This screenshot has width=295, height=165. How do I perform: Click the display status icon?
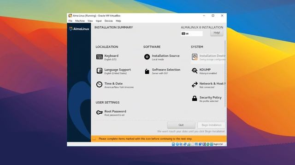(x=196, y=144)
